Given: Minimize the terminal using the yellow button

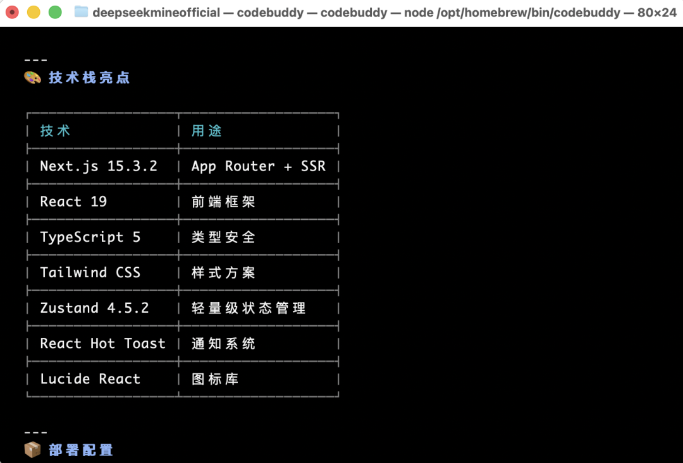Looking at the screenshot, I should (34, 12).
